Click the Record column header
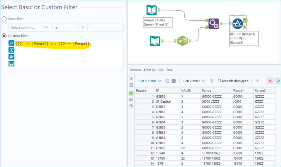This screenshot has width=281, height=167. 145,91
